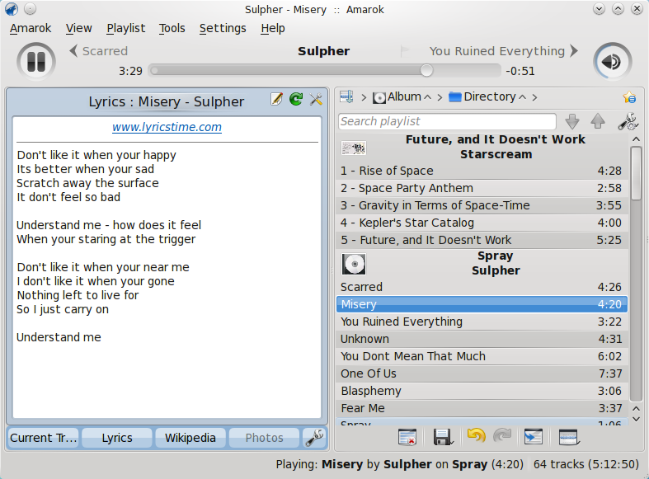The image size is (649, 479).
Task: Open the playlist bookmark star icon
Action: 629,97
